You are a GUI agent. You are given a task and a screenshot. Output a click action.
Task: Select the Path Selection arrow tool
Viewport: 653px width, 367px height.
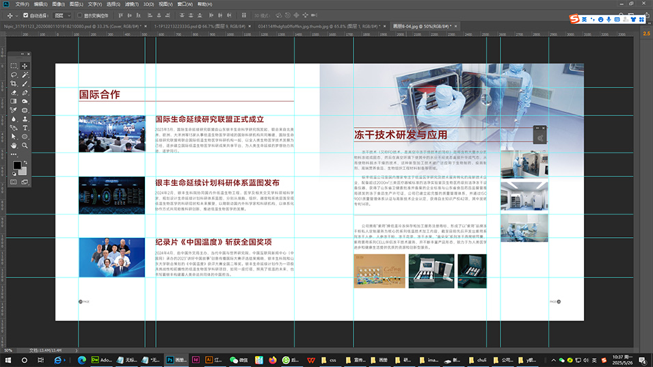click(x=14, y=137)
